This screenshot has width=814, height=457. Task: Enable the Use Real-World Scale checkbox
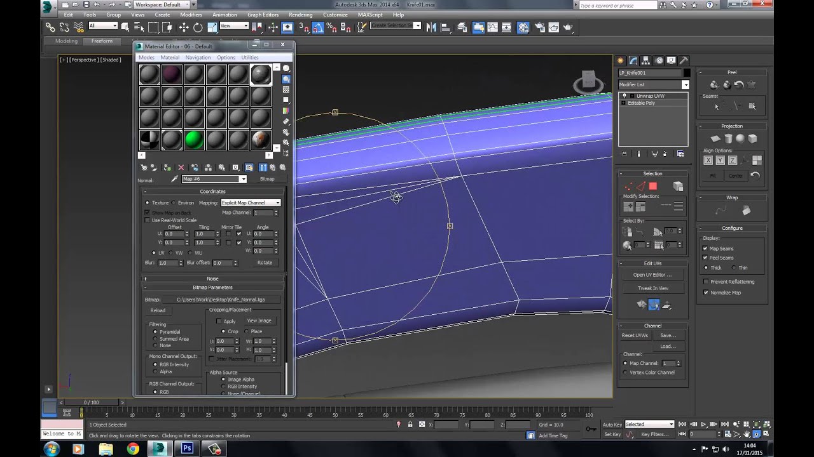(x=148, y=220)
